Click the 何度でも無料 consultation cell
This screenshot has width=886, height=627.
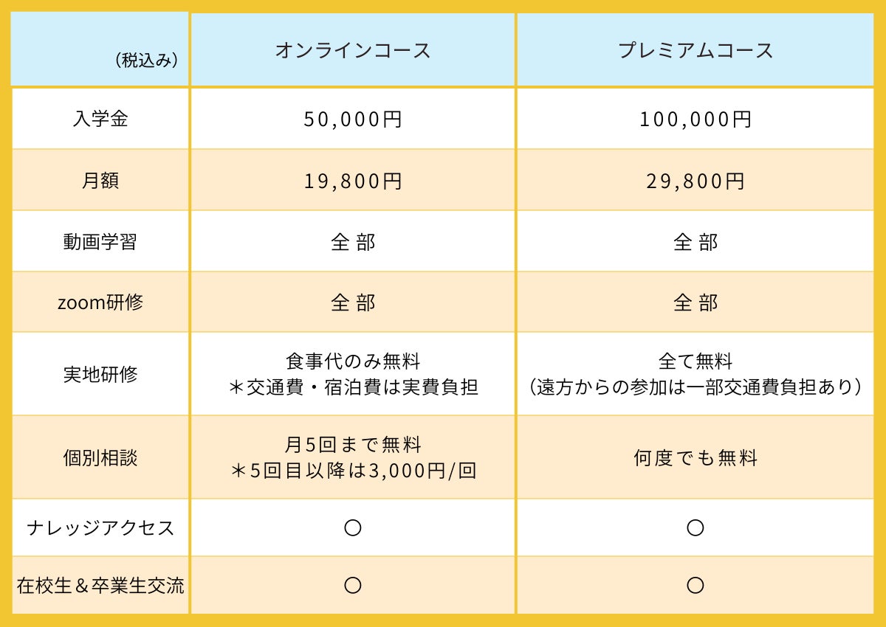point(696,459)
